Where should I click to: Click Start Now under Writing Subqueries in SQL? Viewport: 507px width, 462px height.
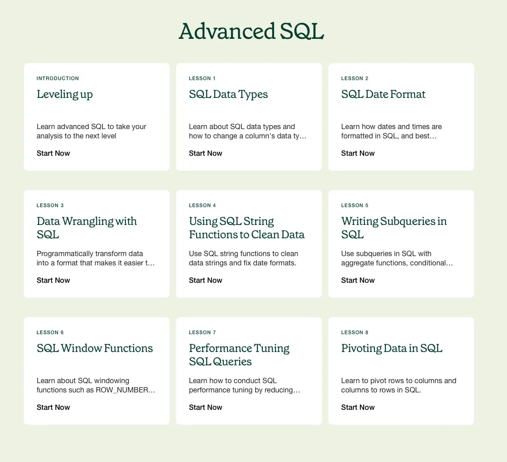pos(358,280)
